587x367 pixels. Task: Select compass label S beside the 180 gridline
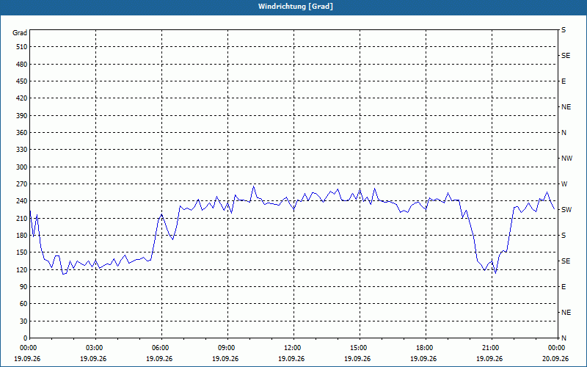[x=564, y=235]
